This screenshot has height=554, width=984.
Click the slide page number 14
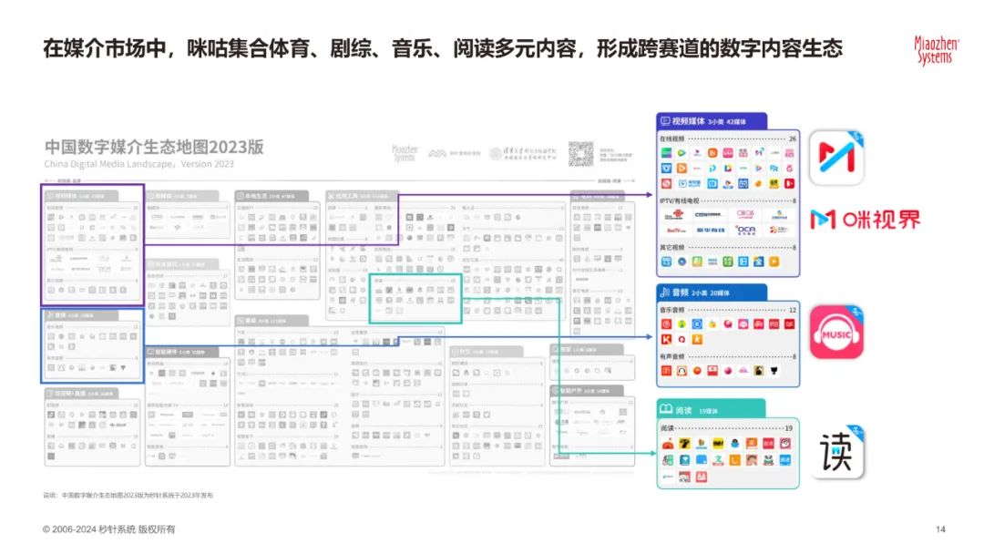click(x=941, y=530)
